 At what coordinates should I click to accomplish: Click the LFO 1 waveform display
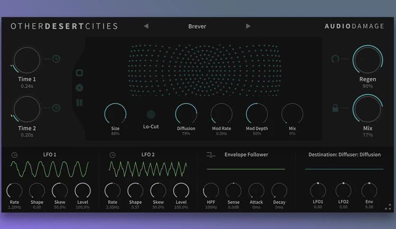[x=49, y=169]
